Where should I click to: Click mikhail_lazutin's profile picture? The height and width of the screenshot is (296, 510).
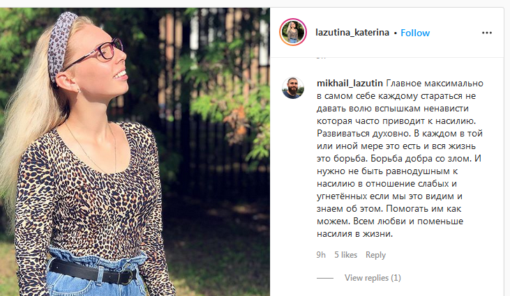293,88
